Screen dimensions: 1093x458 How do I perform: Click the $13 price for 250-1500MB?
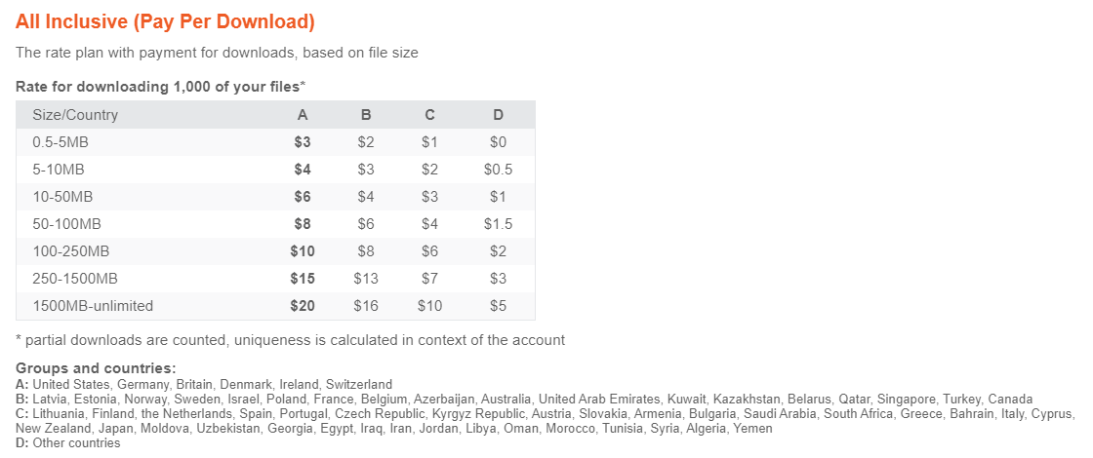pyautogui.click(x=366, y=279)
